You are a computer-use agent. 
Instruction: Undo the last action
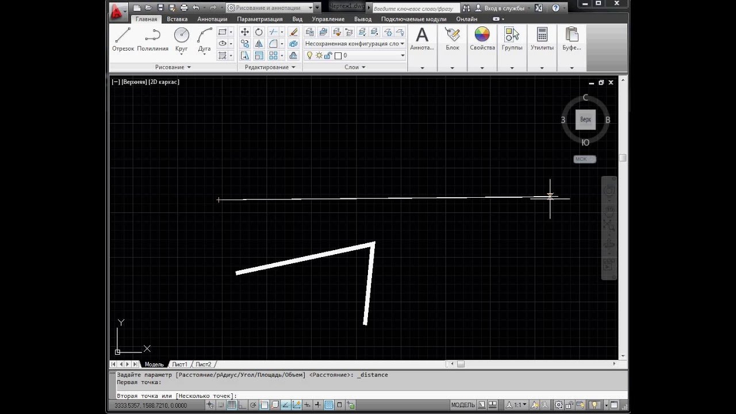(x=197, y=8)
